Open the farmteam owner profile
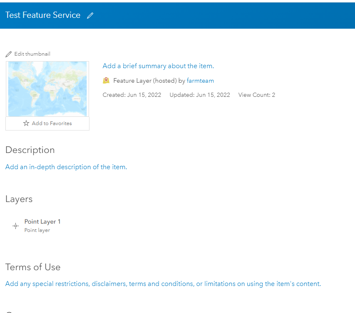 (200, 80)
